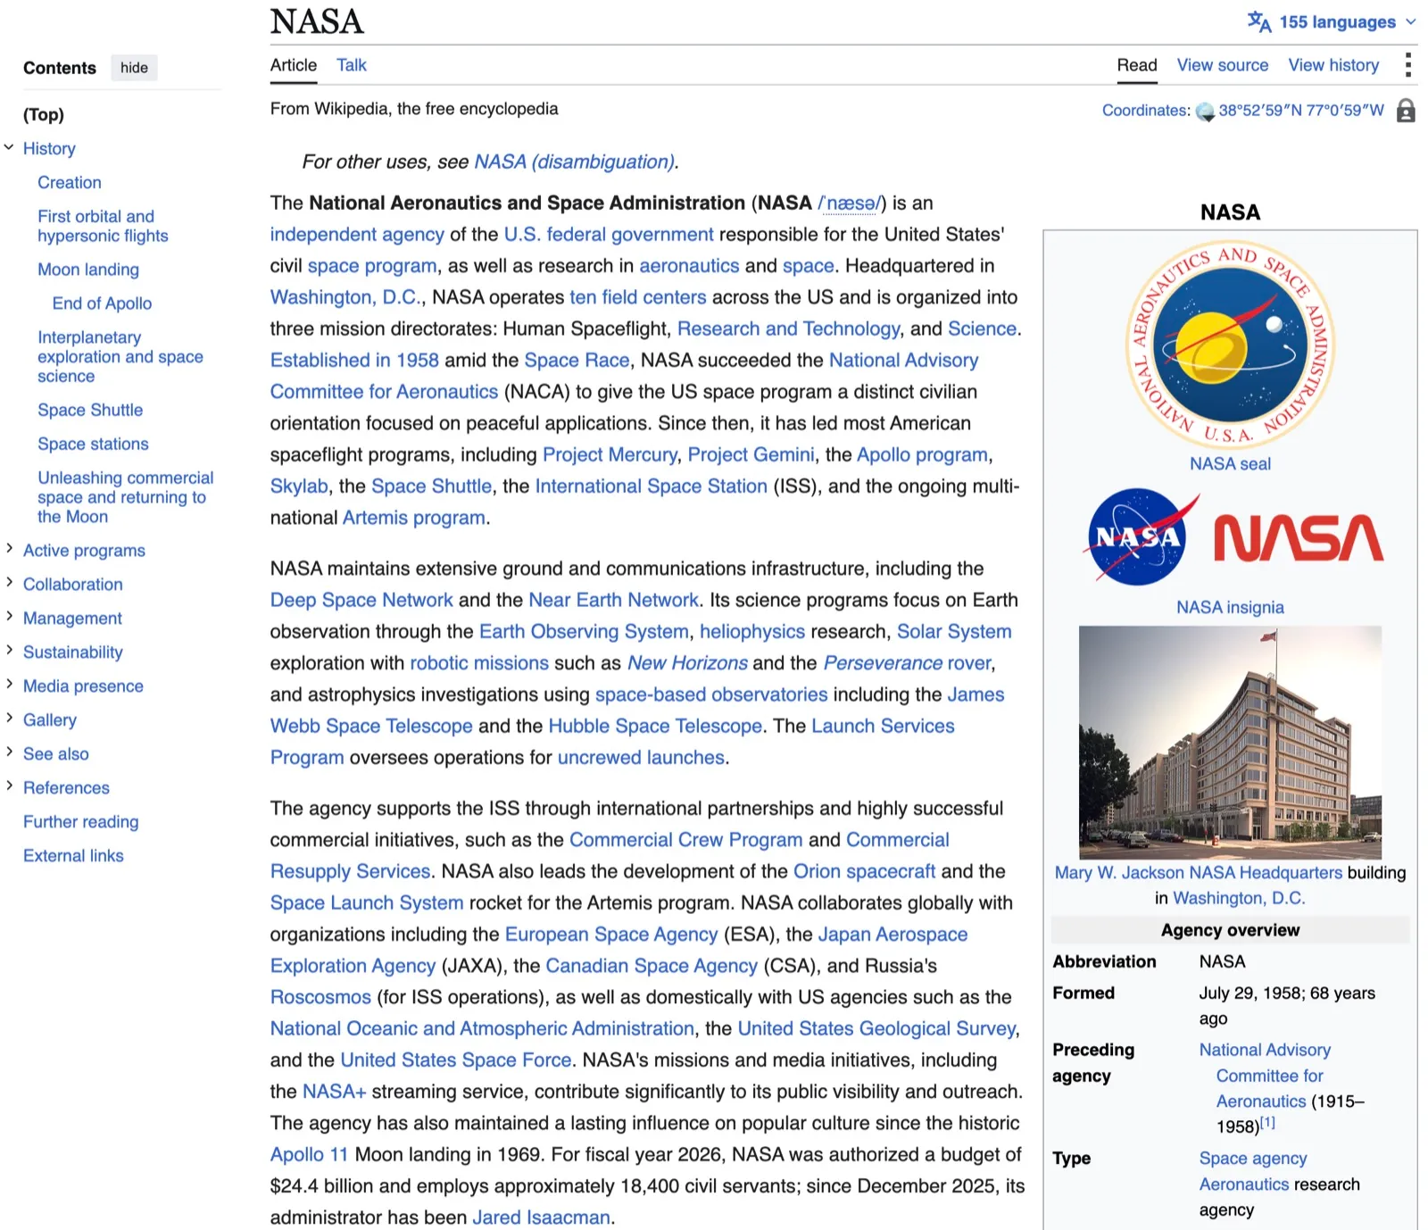This screenshot has width=1428, height=1230.
Task: Expand the Sustainability section chevron
Action: coord(9,651)
